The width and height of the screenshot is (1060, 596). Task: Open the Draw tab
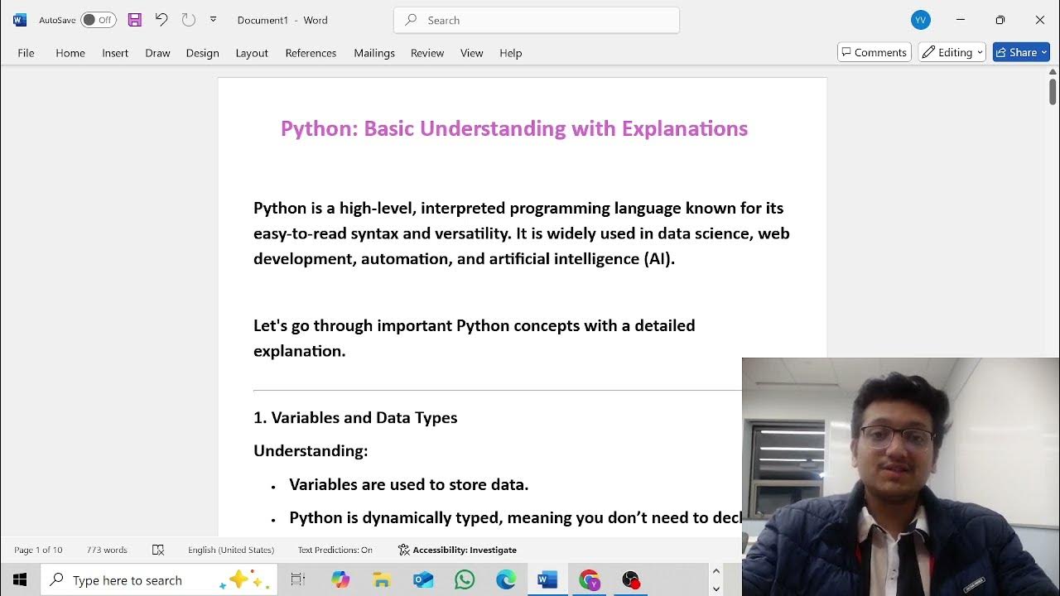[x=157, y=53]
